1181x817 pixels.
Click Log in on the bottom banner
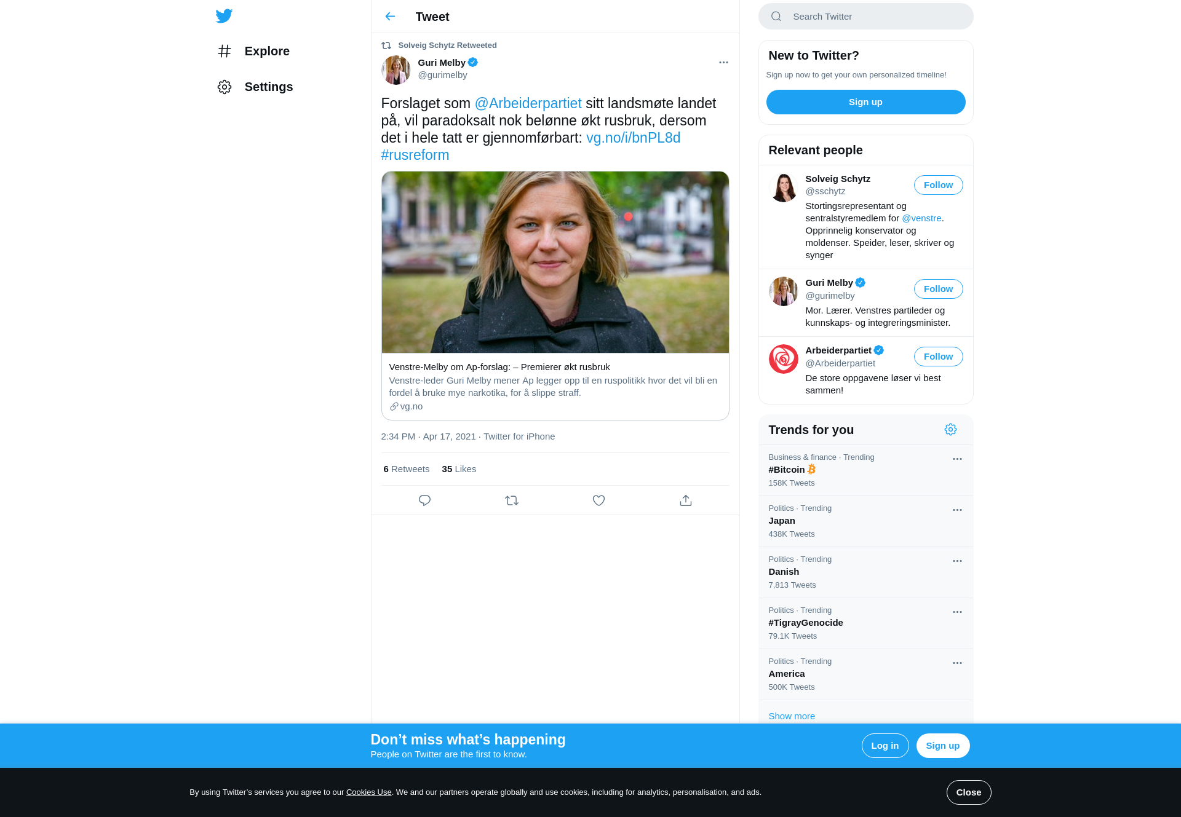885,746
